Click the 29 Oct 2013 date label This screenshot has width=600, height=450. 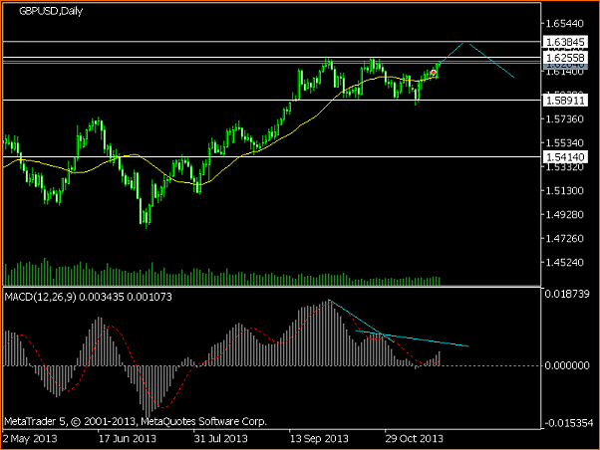point(415,438)
